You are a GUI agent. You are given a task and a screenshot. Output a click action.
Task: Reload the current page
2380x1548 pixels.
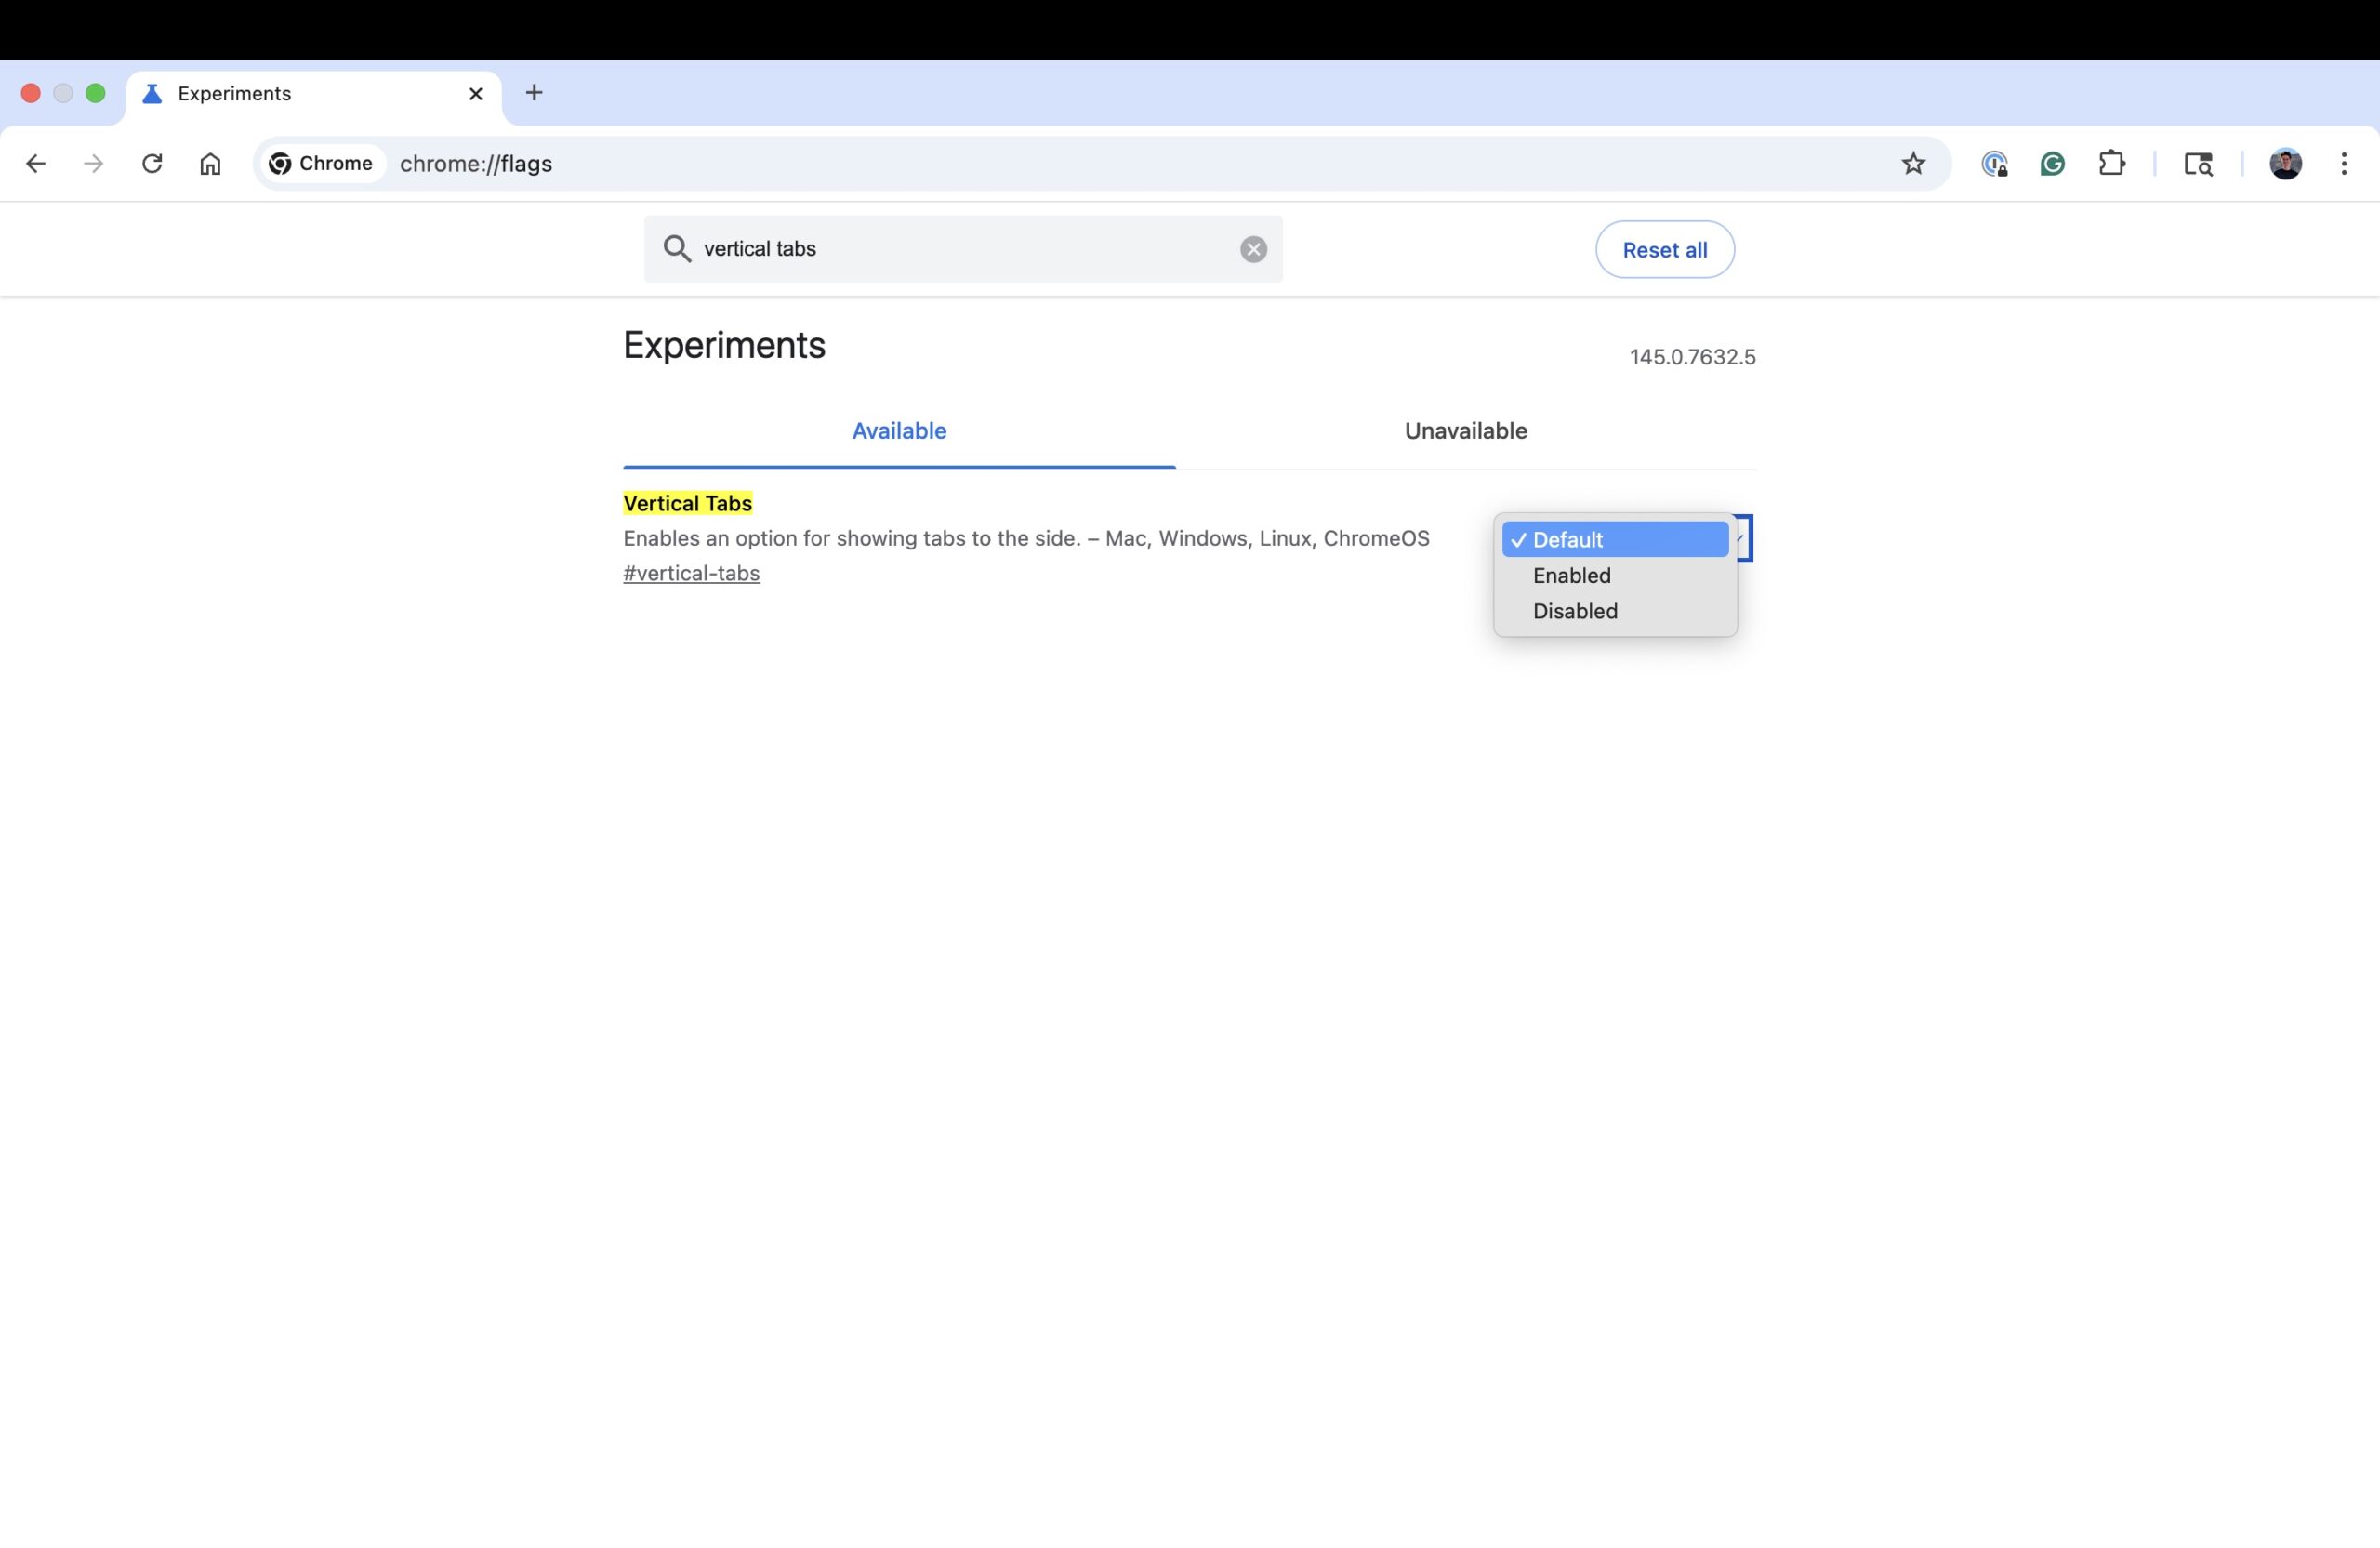tap(152, 163)
